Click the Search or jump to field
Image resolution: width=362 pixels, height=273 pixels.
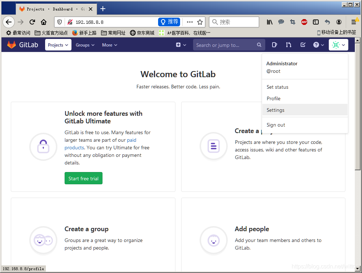click(229, 45)
